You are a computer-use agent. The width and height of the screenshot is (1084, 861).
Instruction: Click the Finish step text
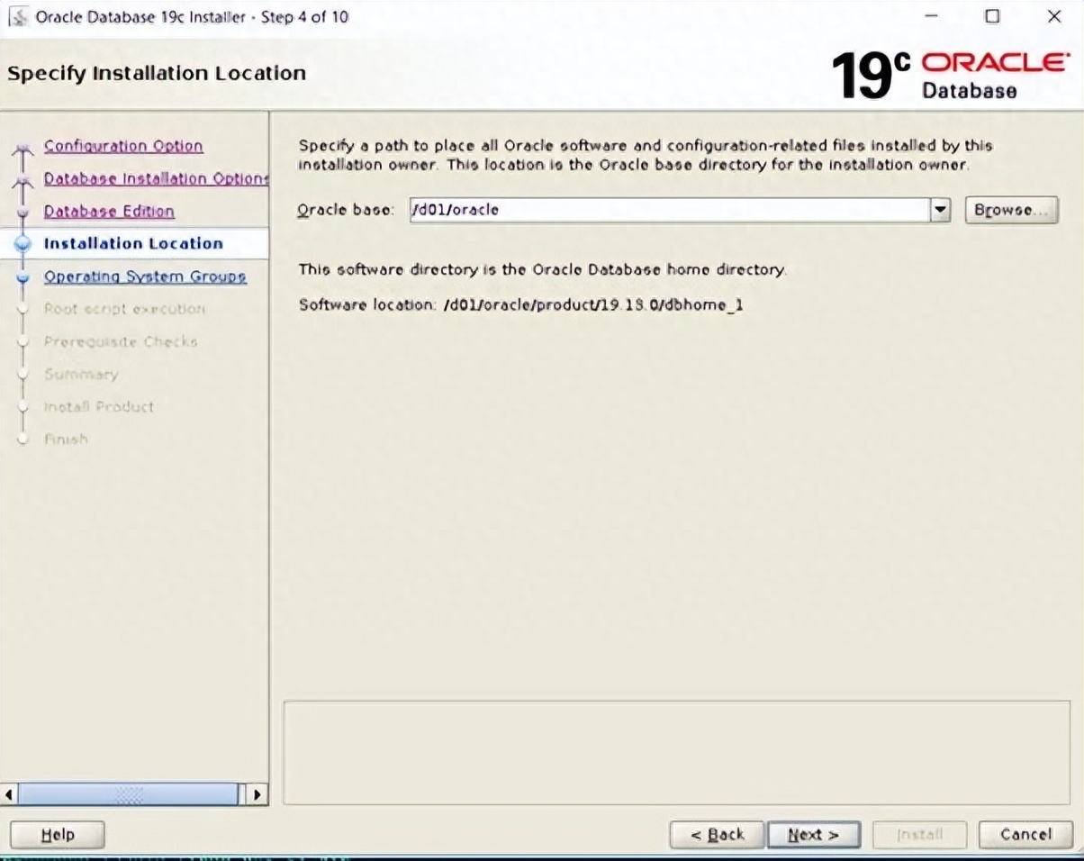66,439
